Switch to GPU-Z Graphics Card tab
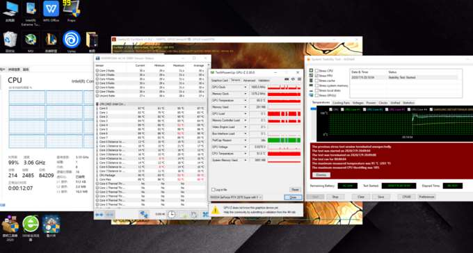 tap(219, 81)
